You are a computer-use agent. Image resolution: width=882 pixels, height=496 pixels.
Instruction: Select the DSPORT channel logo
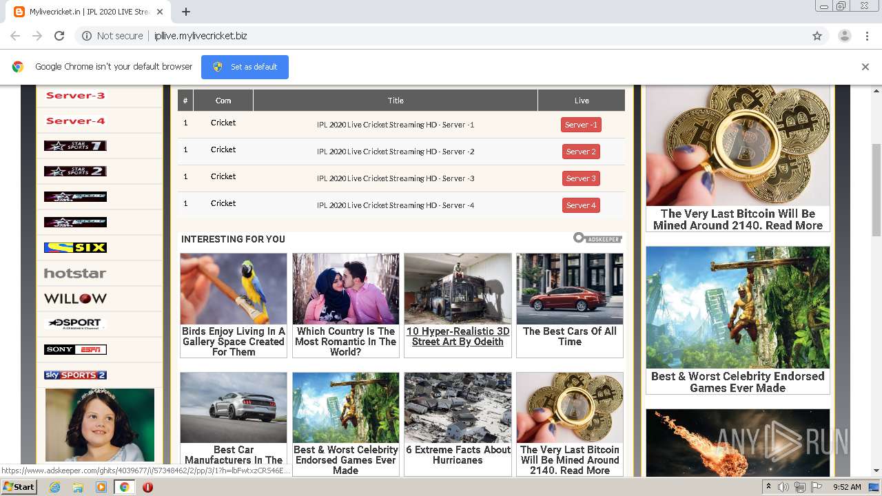coord(75,324)
